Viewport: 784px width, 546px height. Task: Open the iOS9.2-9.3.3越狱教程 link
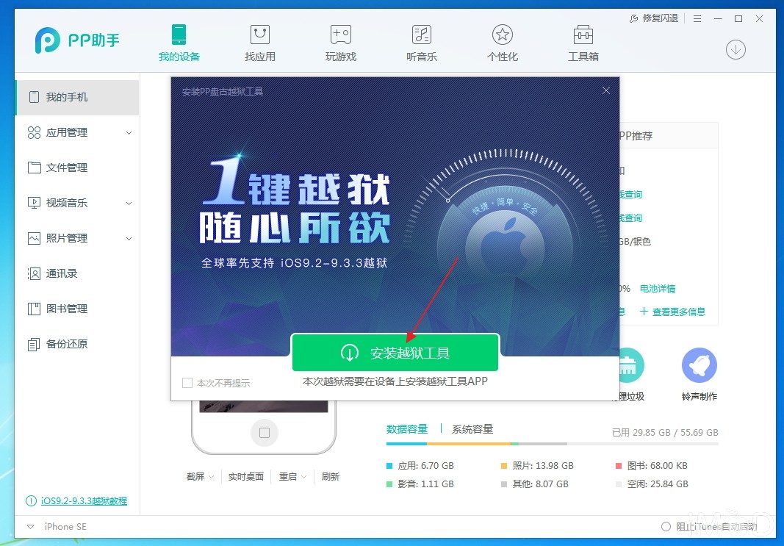click(x=84, y=500)
